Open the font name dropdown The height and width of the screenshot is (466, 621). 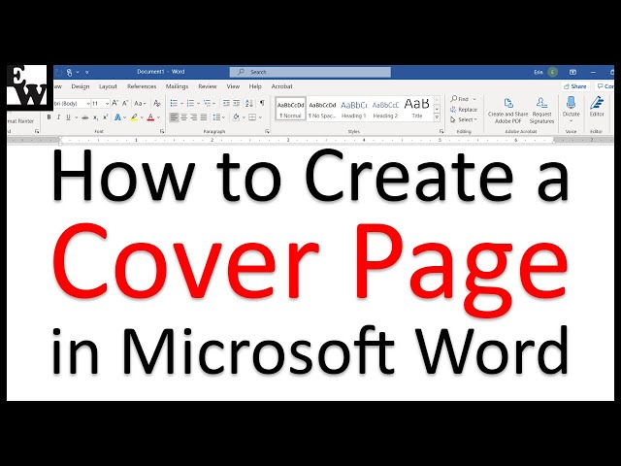88,104
